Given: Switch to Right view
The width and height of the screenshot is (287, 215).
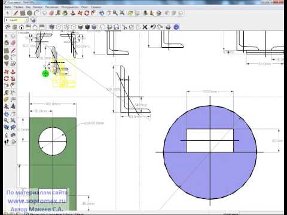Looking at the screenshot, I should (x=28, y=27).
